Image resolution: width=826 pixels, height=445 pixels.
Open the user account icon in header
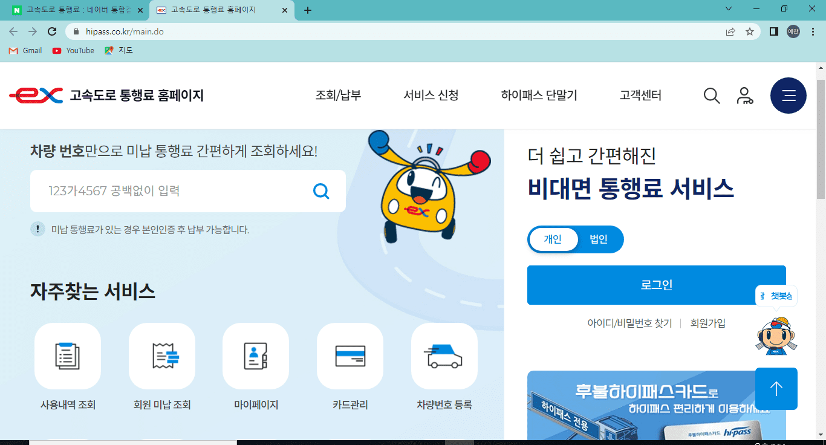(x=744, y=96)
